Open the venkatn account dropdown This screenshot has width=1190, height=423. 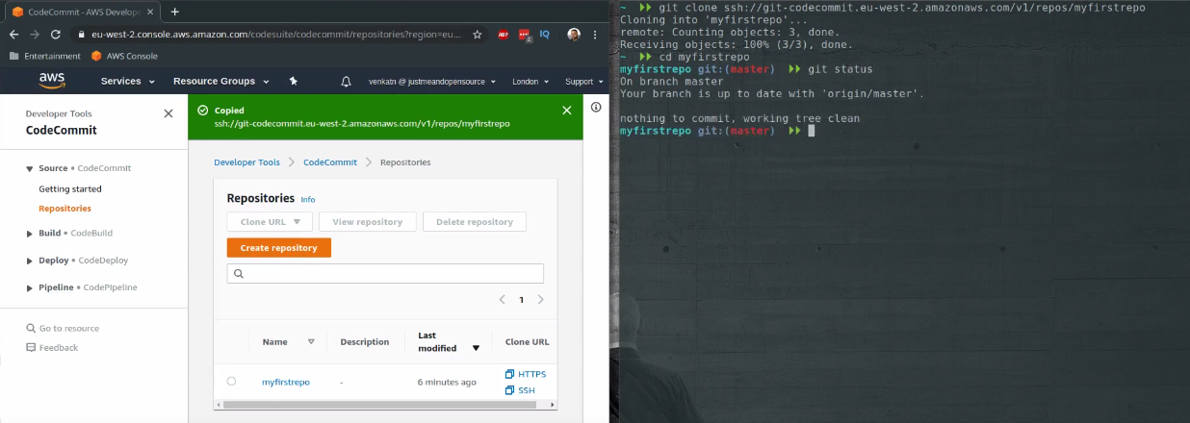tap(432, 82)
